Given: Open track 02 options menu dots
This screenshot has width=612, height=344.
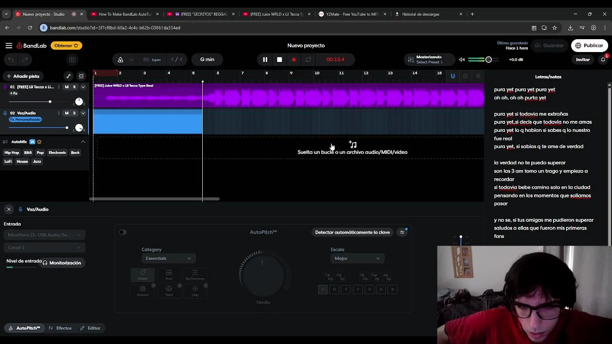Looking at the screenshot, I should pyautogui.click(x=59, y=113).
